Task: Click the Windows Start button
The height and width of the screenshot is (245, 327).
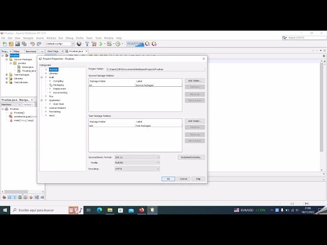Action: point(5,210)
